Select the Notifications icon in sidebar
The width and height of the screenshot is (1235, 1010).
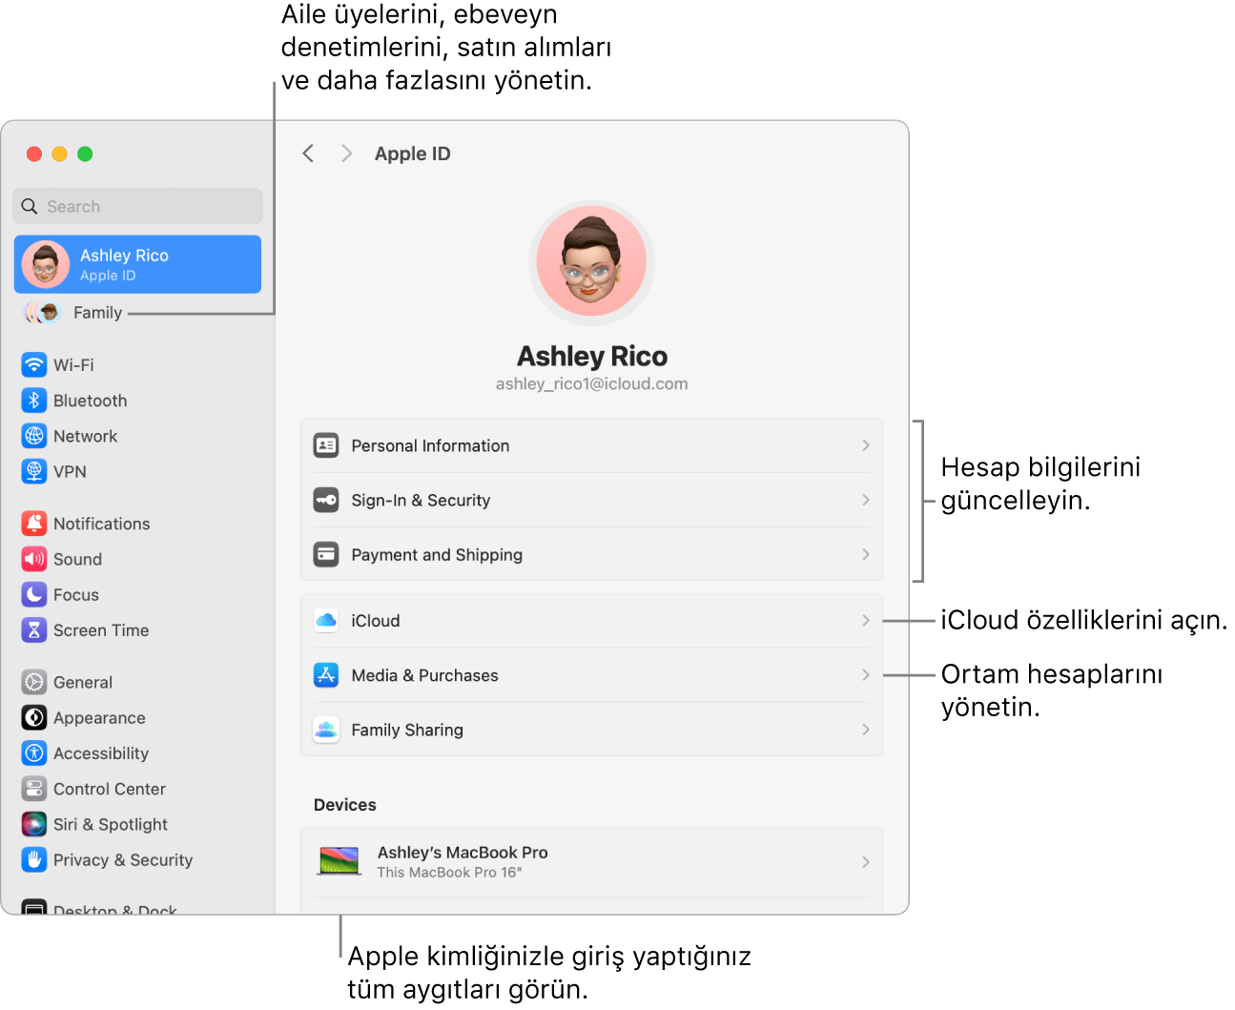(34, 523)
